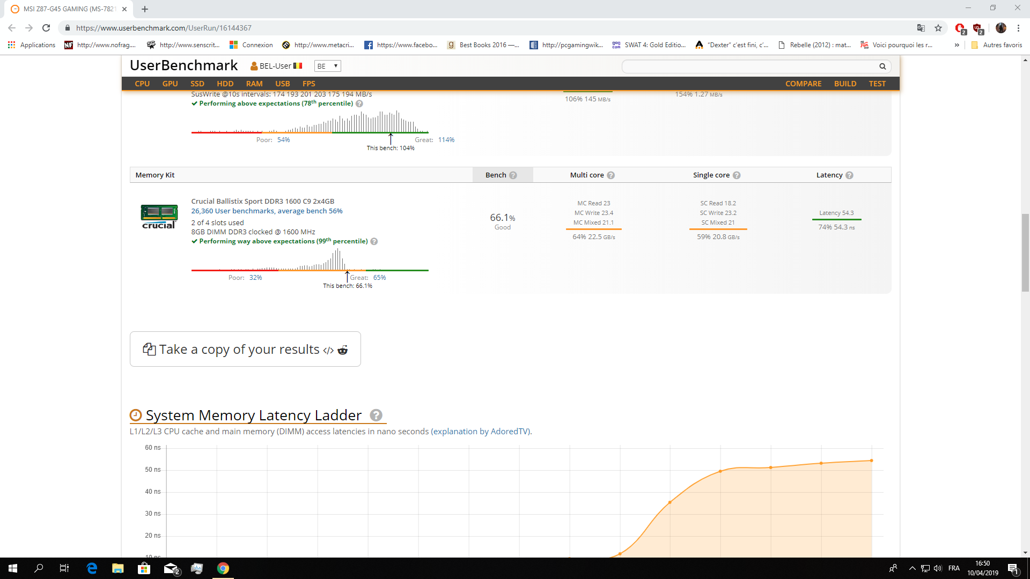Open the Mail app on the taskbar
This screenshot has height=579, width=1030.
(171, 568)
